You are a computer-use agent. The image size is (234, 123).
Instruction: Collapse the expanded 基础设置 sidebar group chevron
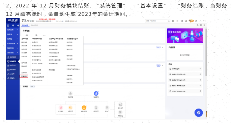[17, 53]
